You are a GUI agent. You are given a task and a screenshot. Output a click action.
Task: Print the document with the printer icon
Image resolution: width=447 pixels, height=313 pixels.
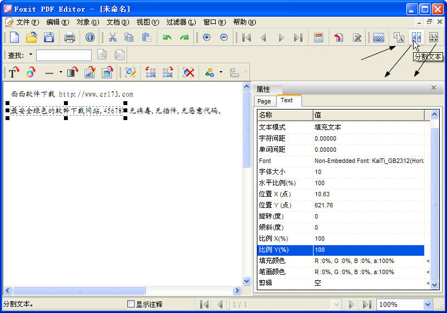click(x=69, y=37)
